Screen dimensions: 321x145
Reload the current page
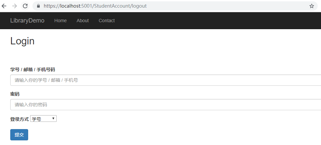tap(25, 6)
